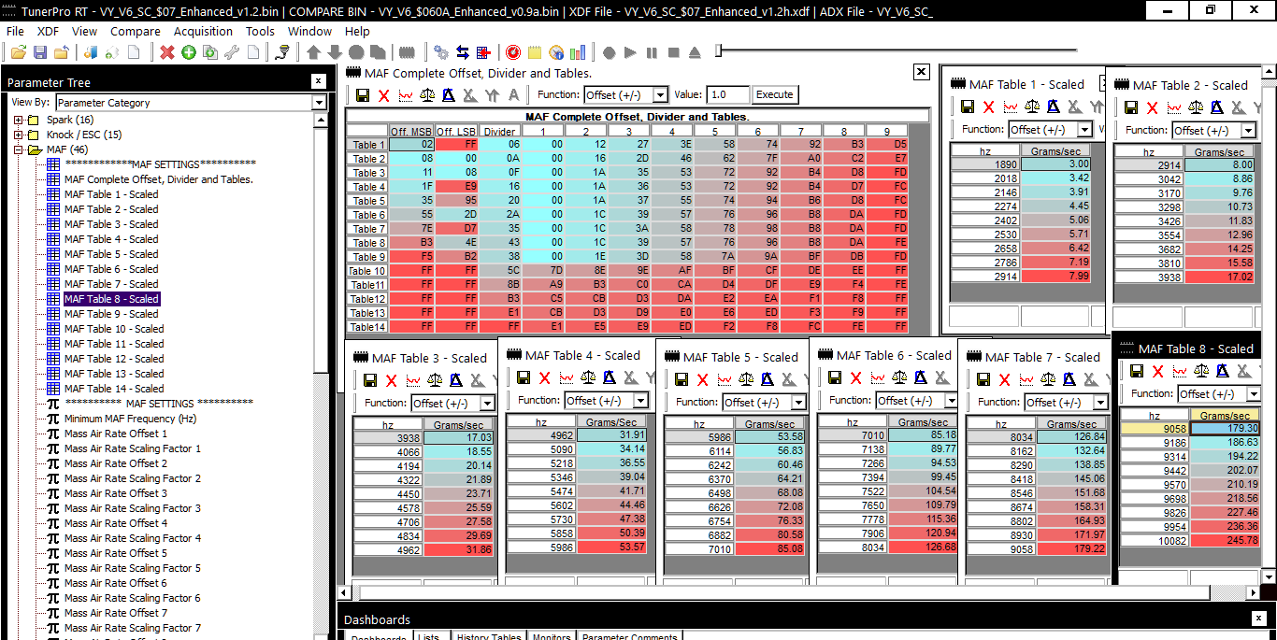This screenshot has width=1277, height=640.
Task: Click red X in MAF Table 7 toolbar
Action: pyautogui.click(x=1005, y=379)
